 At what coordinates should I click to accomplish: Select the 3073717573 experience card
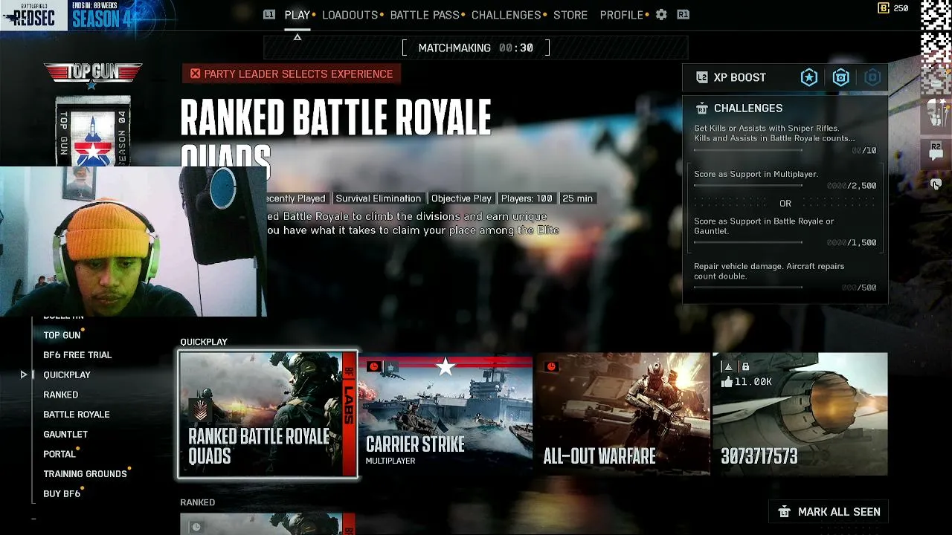point(800,414)
